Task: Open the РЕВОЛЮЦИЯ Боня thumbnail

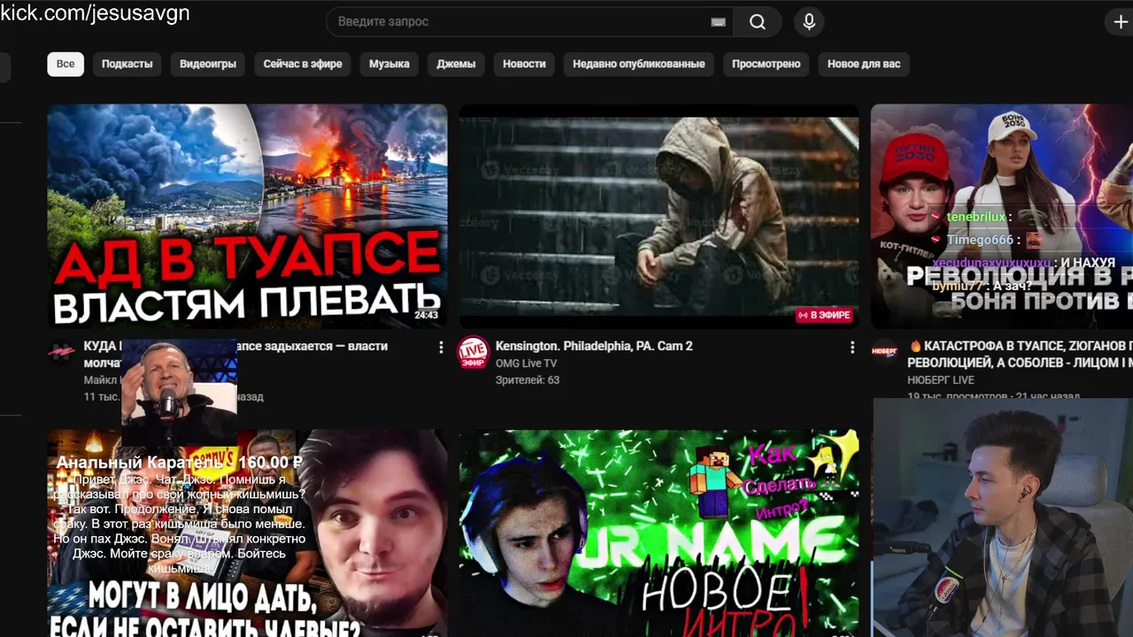Action: pos(1002,217)
